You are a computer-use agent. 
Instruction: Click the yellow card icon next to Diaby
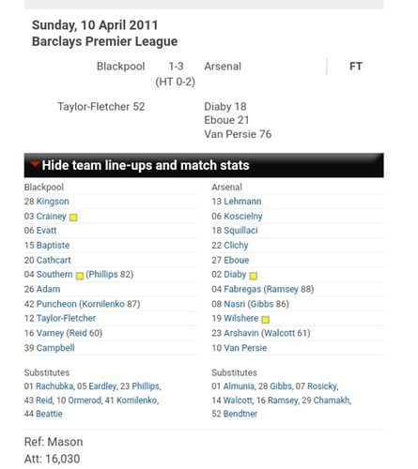pyautogui.click(x=254, y=276)
